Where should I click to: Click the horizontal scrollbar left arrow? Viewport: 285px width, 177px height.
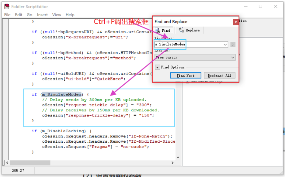pyautogui.click(x=7, y=163)
